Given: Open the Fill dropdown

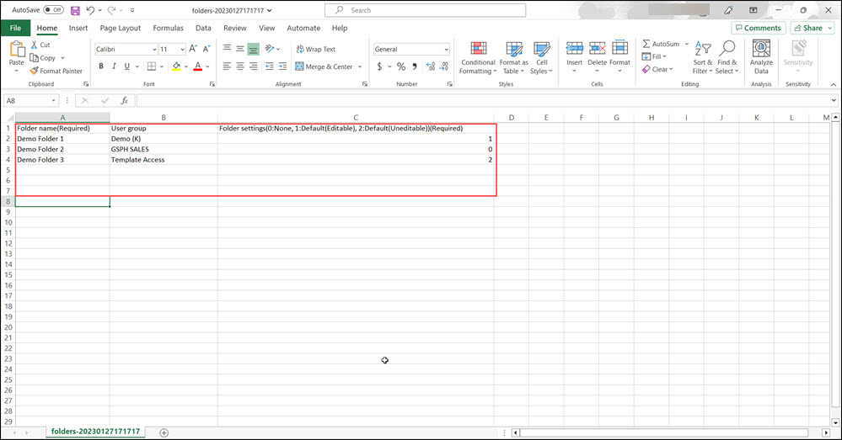Looking at the screenshot, I should pyautogui.click(x=654, y=56).
